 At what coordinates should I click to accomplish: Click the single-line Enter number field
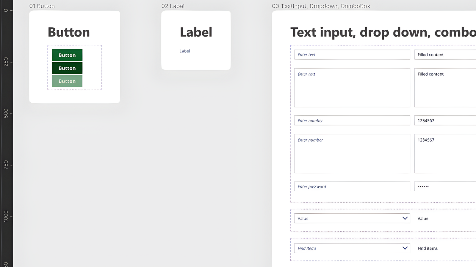coord(352,120)
